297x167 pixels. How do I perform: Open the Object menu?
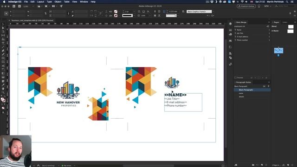tap(58, 2)
